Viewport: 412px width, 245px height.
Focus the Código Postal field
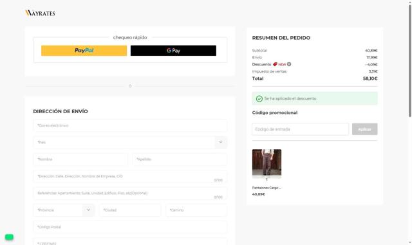point(130,227)
